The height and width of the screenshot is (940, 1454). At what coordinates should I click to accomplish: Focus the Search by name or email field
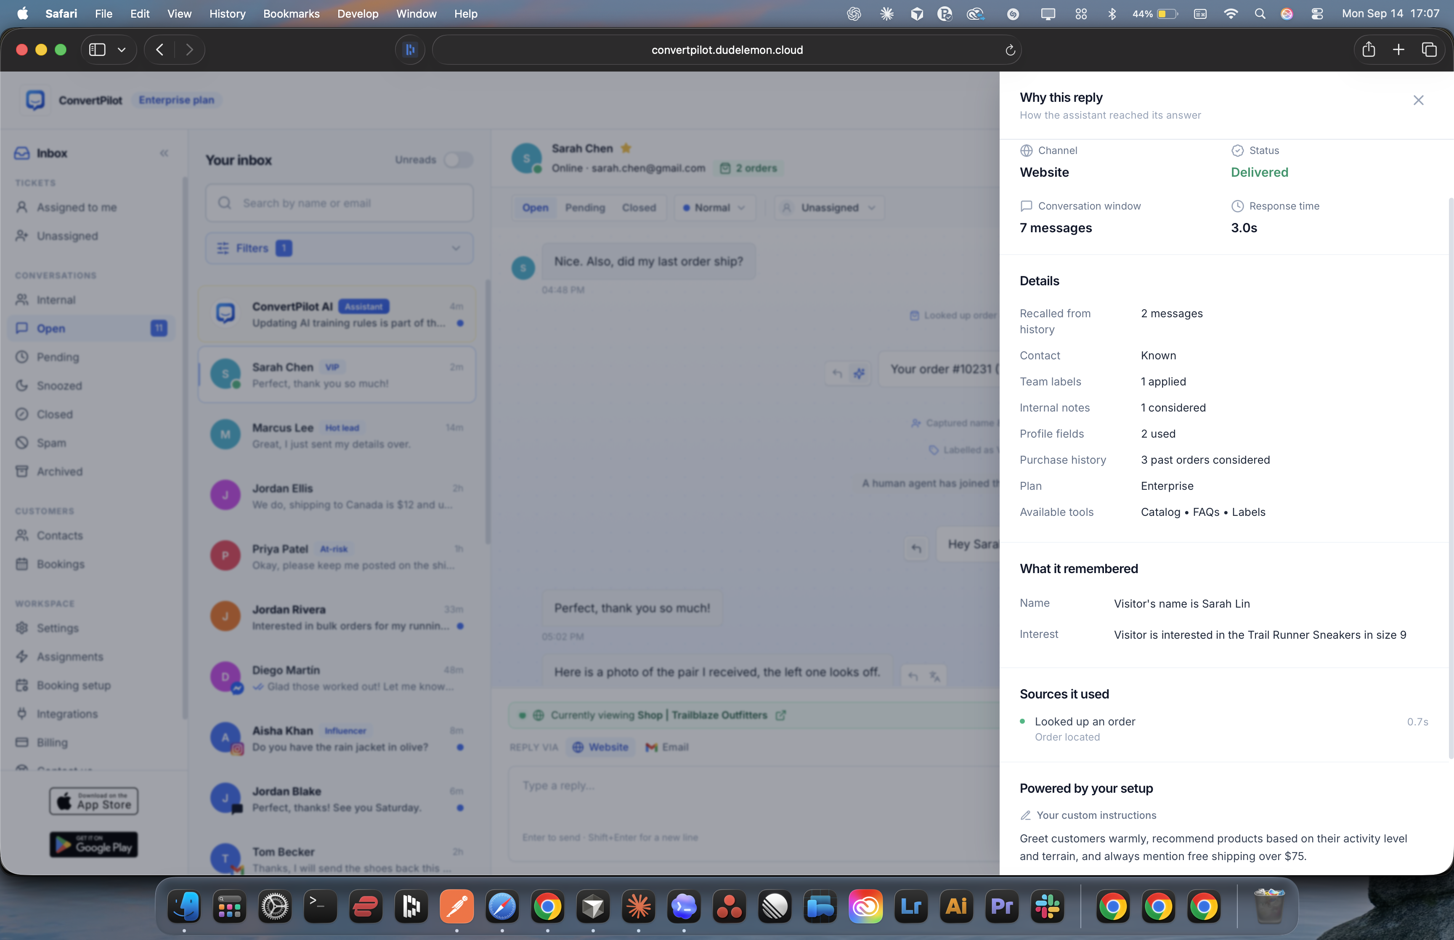point(339,203)
